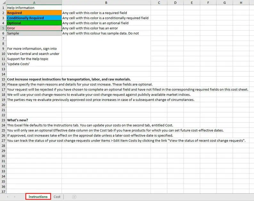Select row header 23
The height and width of the screenshot is (201, 254).
(3, 120)
